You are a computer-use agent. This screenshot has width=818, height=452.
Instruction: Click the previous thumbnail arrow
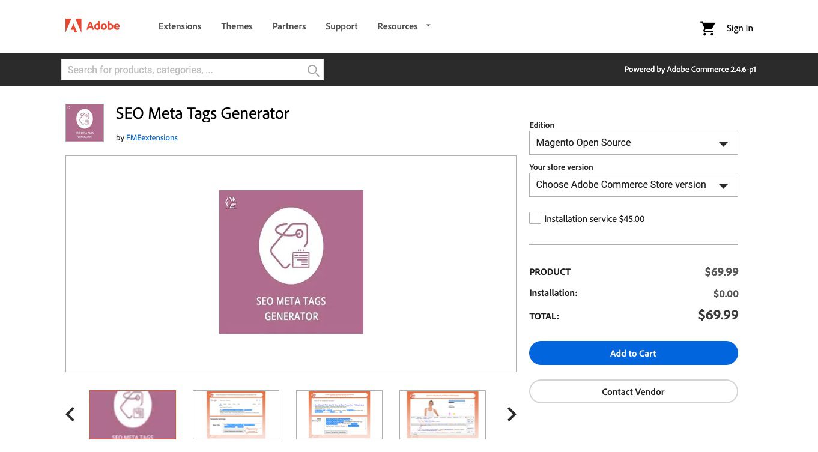70,414
